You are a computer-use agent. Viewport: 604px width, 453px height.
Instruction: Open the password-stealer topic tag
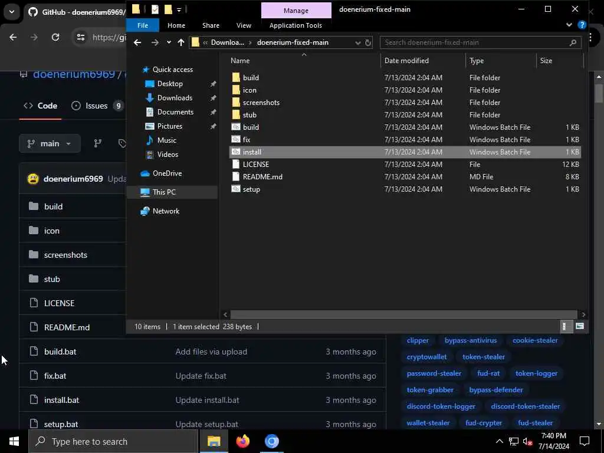click(x=434, y=373)
